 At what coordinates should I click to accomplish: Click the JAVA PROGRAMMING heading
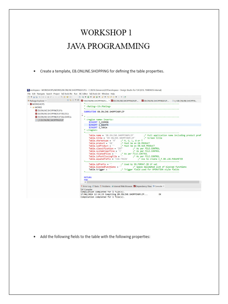coord(108,46)
